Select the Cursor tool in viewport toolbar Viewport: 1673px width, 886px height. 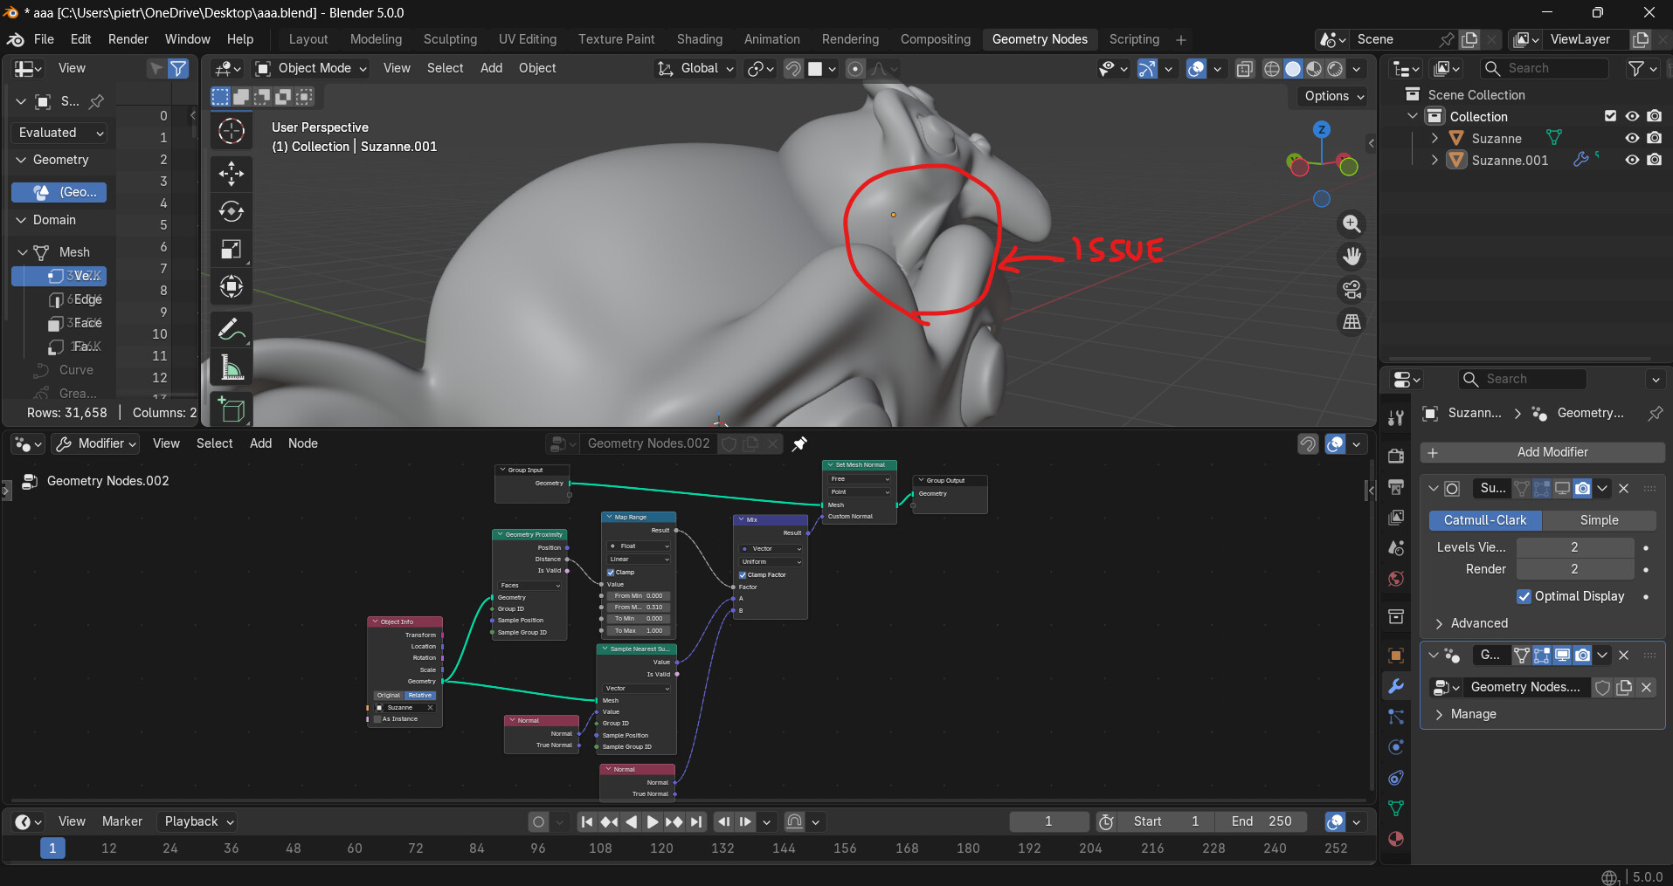pos(231,132)
